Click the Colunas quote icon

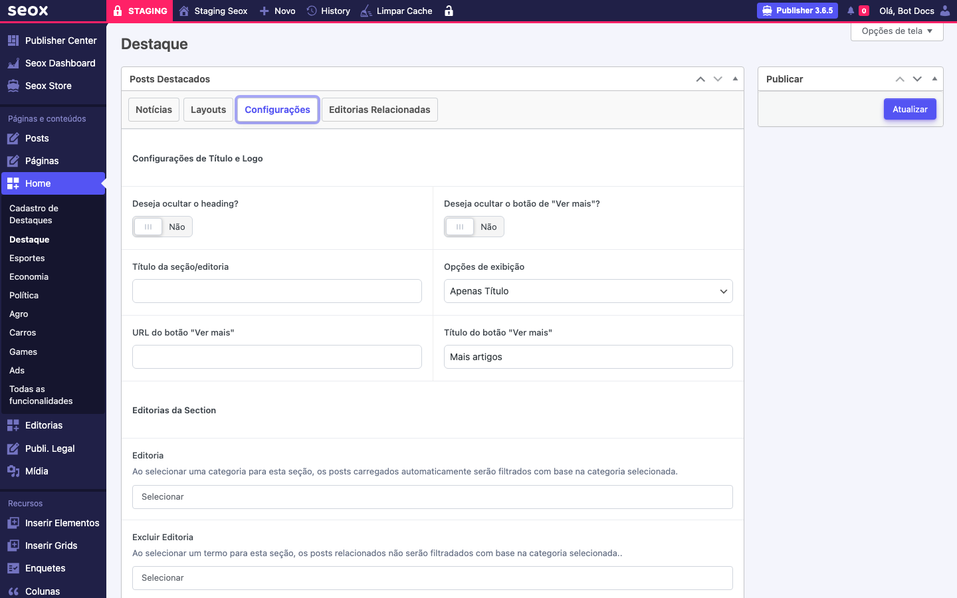13,591
